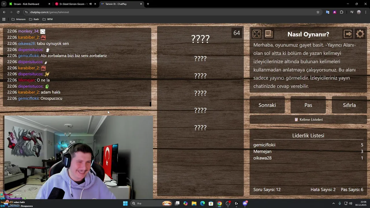This screenshot has width=370, height=208.
Task: Click the Pas button
Action: 308,105
